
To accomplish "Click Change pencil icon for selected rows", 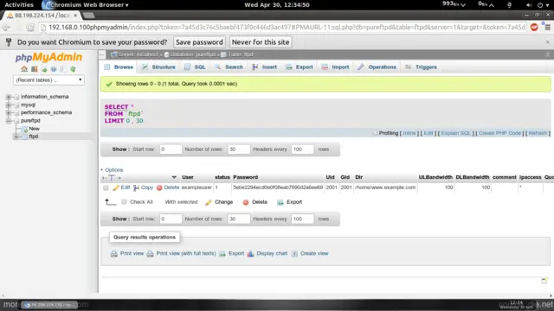I will [x=209, y=202].
